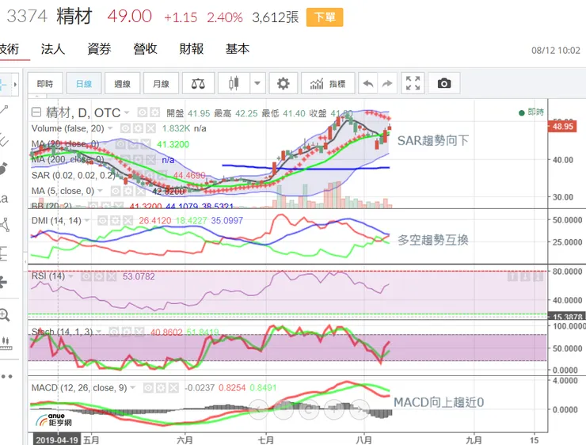
Task: Select the brush drawing tool
Action: [x=3, y=169]
